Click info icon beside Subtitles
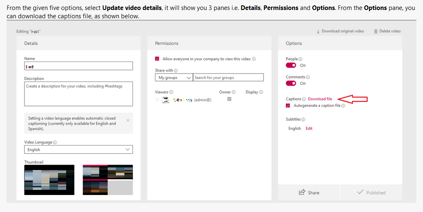 303,119
